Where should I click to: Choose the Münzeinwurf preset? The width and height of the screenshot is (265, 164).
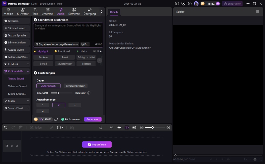pos(65,64)
